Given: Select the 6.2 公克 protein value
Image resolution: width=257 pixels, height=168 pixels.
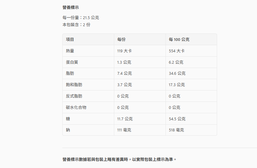Looking at the screenshot, I should tap(176, 62).
